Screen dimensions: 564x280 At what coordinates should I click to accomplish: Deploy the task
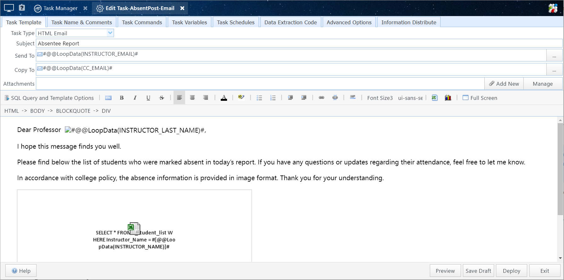pos(511,271)
